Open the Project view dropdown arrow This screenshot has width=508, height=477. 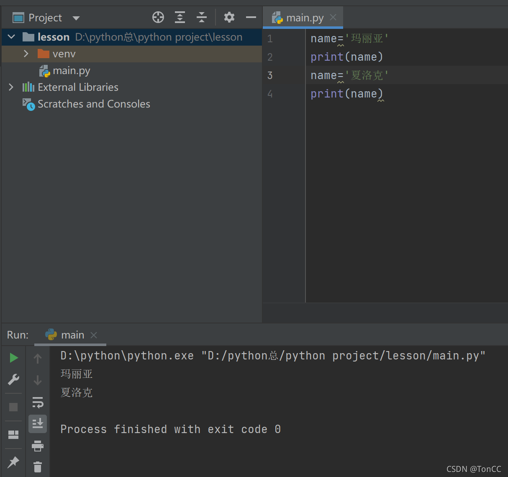point(76,18)
